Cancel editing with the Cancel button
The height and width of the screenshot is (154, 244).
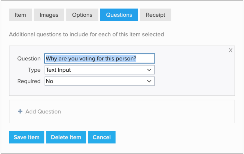click(x=102, y=137)
